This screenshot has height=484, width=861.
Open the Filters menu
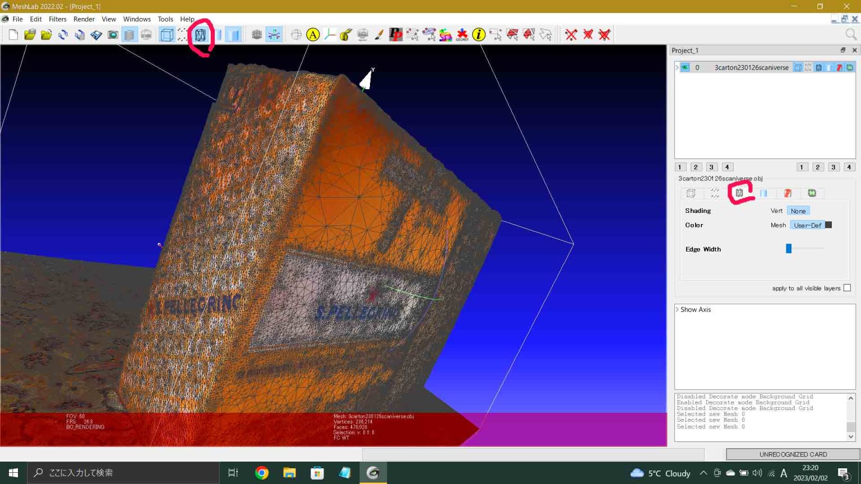coord(57,18)
